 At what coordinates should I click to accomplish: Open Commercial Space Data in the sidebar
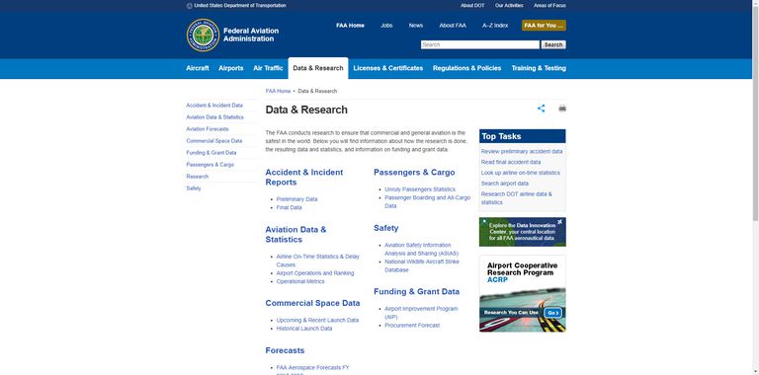(x=213, y=140)
